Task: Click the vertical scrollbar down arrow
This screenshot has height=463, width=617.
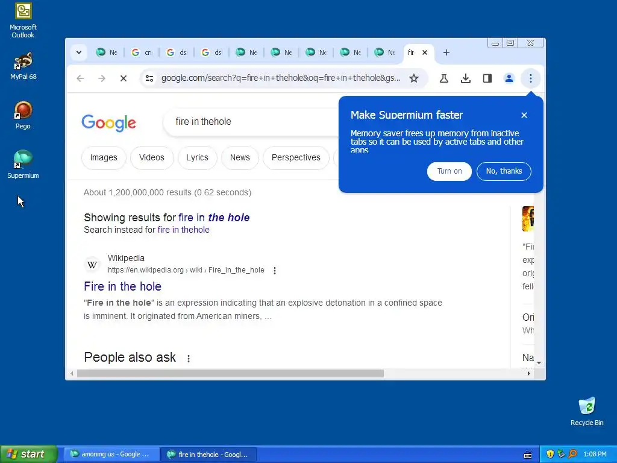Action: [539, 362]
